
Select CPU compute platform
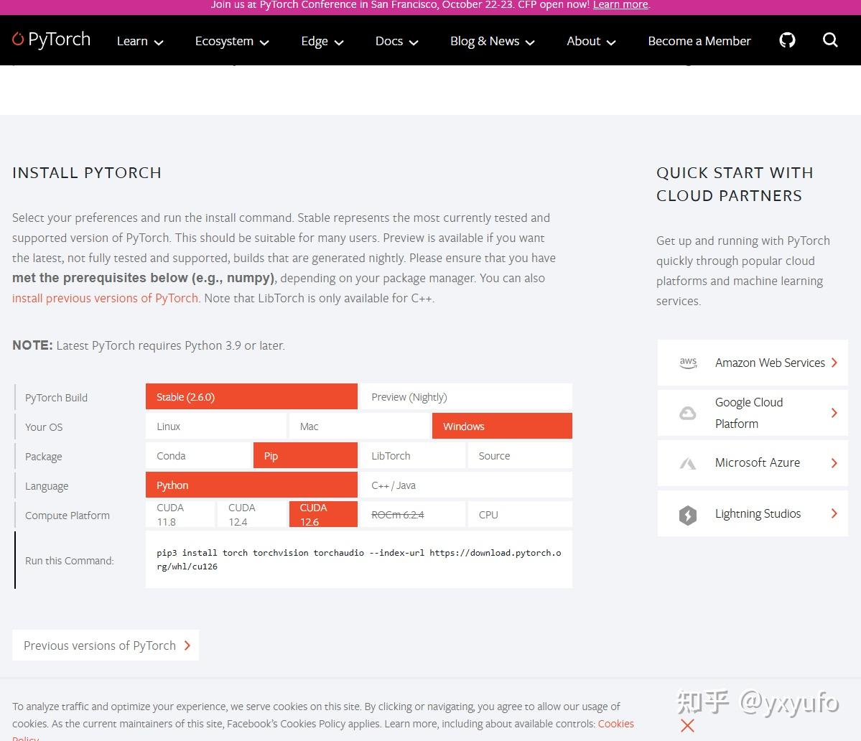(x=520, y=515)
